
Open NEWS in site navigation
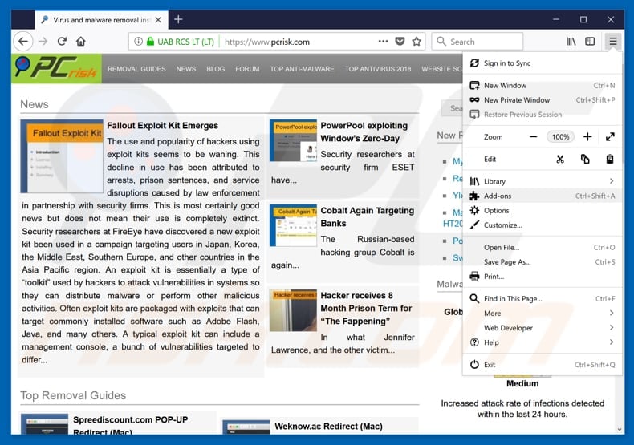(x=186, y=69)
